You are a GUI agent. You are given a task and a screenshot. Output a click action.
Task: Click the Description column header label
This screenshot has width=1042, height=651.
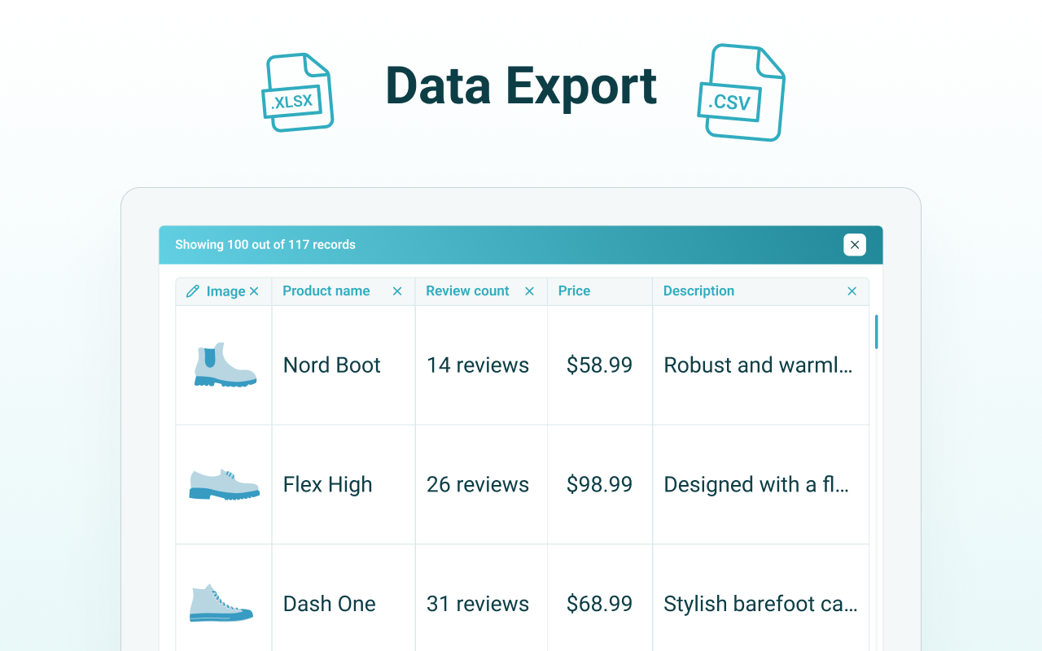point(698,291)
